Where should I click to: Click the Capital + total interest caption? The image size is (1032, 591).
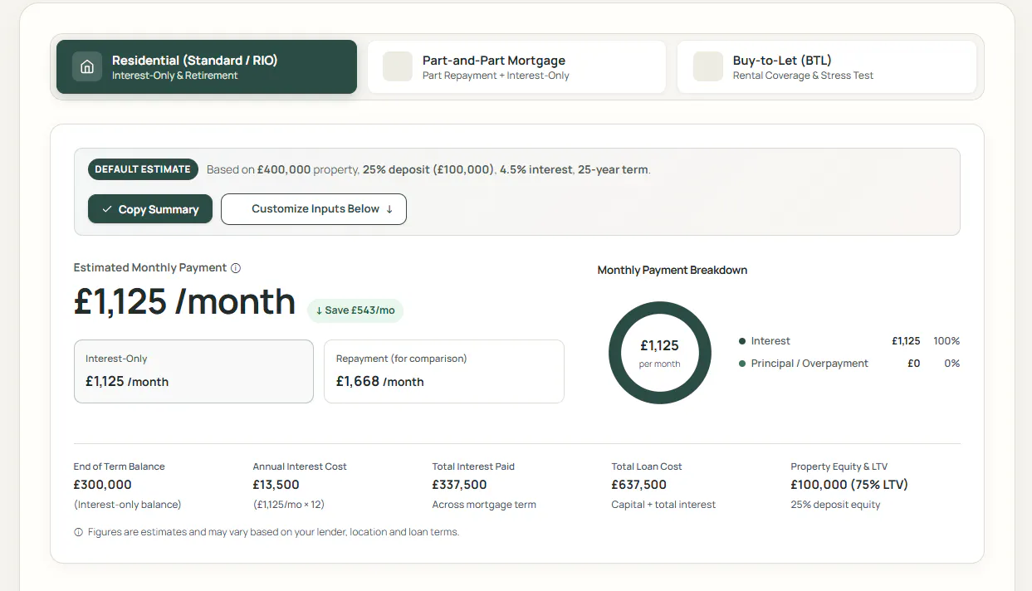pyautogui.click(x=663, y=505)
